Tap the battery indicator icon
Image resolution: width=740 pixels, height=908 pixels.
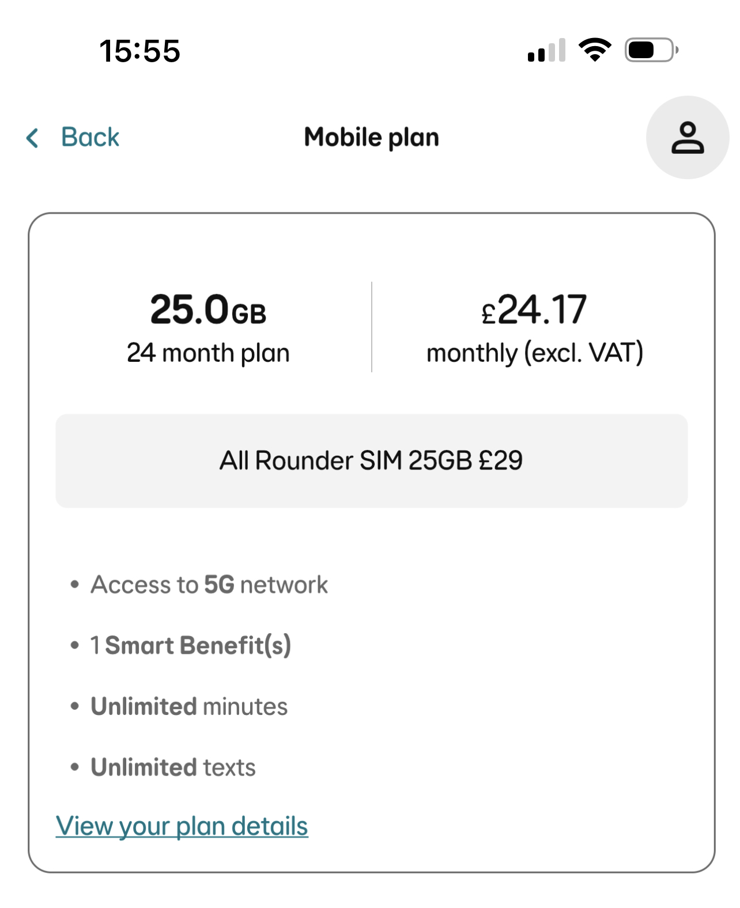pos(651,50)
